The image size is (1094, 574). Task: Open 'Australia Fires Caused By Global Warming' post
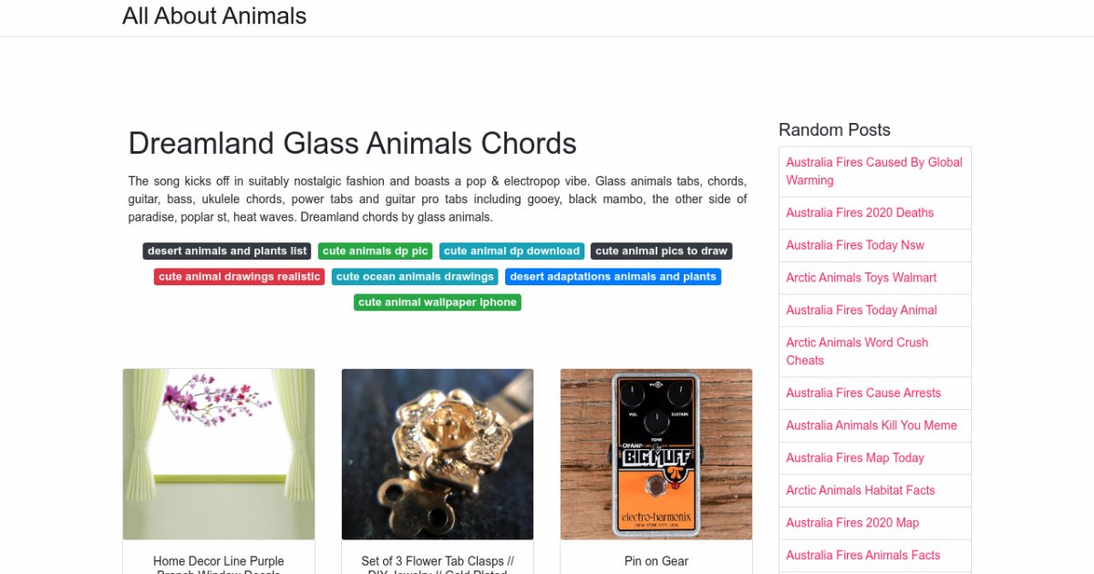(x=874, y=171)
